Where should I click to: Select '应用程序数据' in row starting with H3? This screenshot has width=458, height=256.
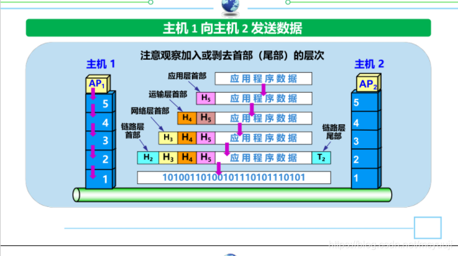coord(263,138)
